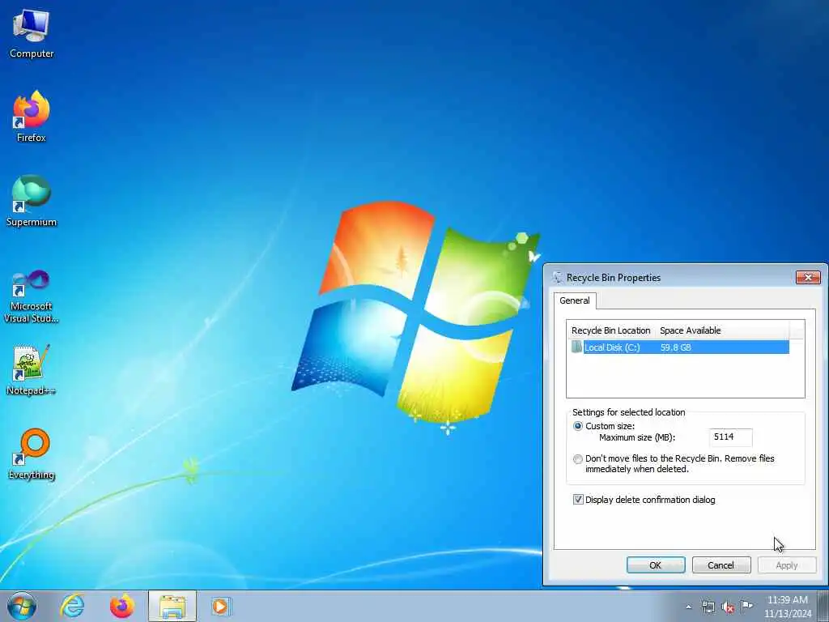Select the Custom size radio button

(x=578, y=426)
